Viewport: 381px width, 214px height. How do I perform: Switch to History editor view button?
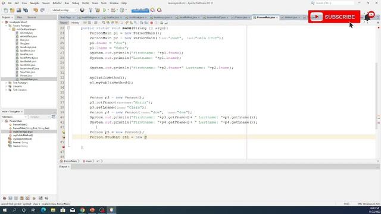(76, 23)
